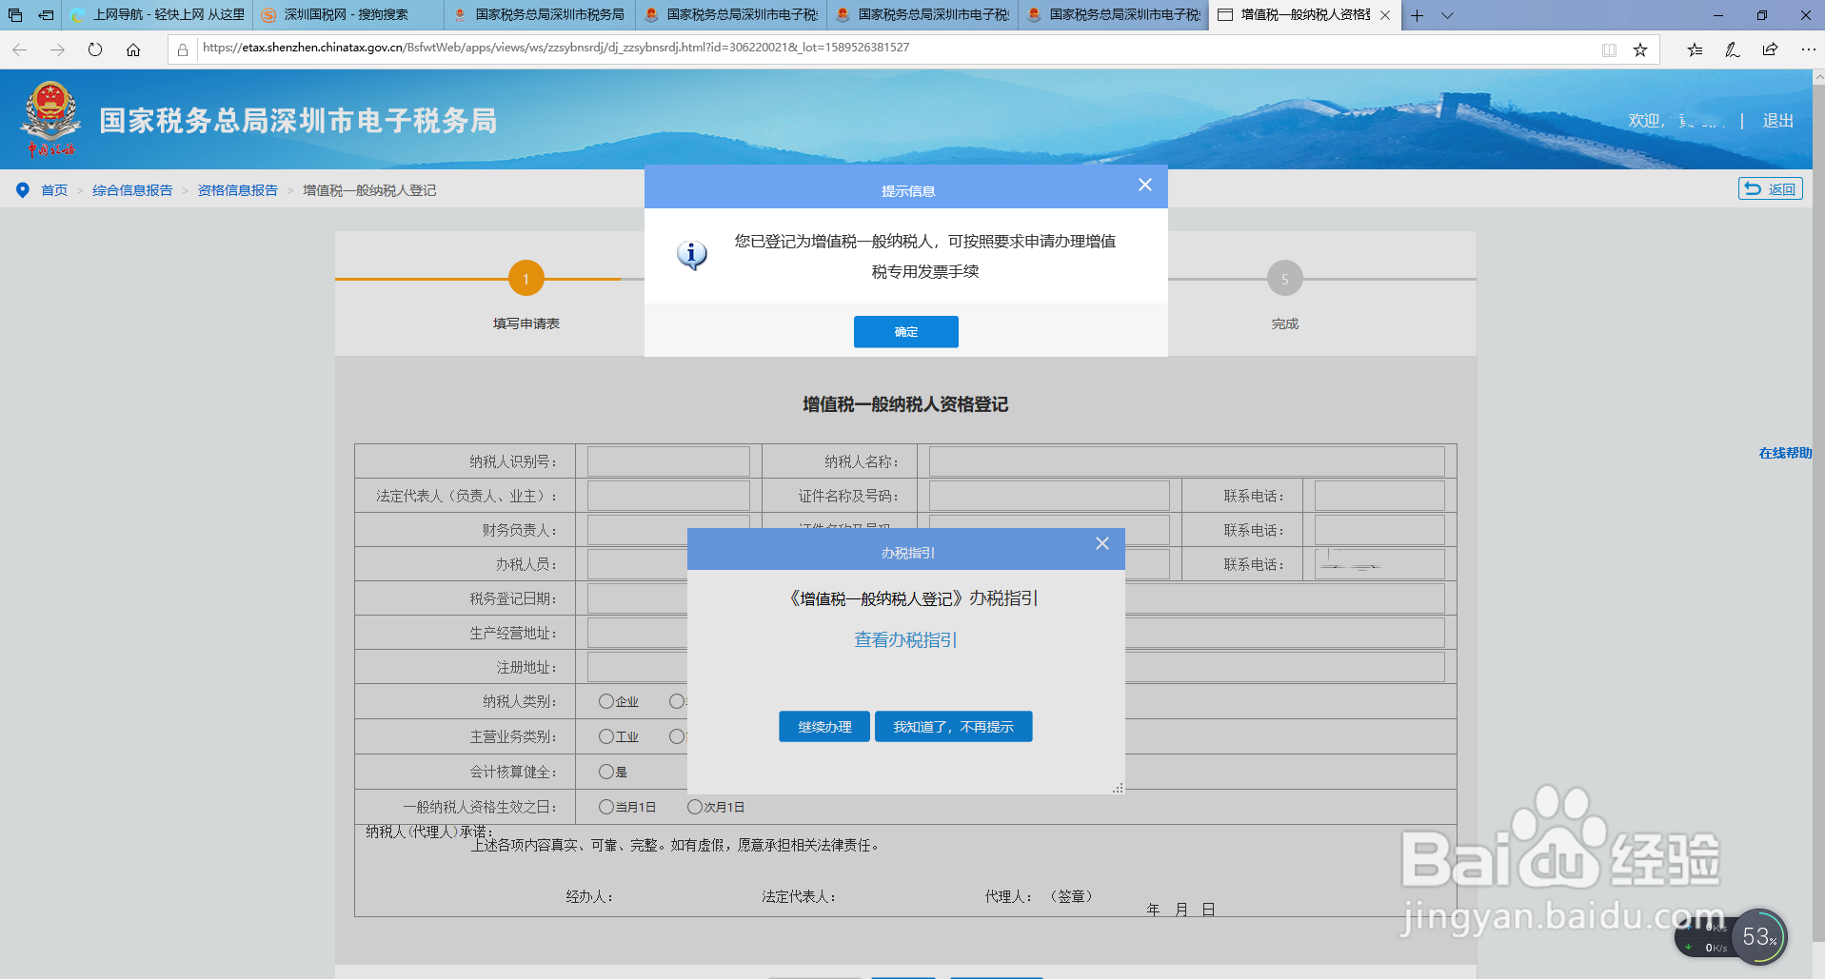Open reading view from the address bar

[1609, 49]
